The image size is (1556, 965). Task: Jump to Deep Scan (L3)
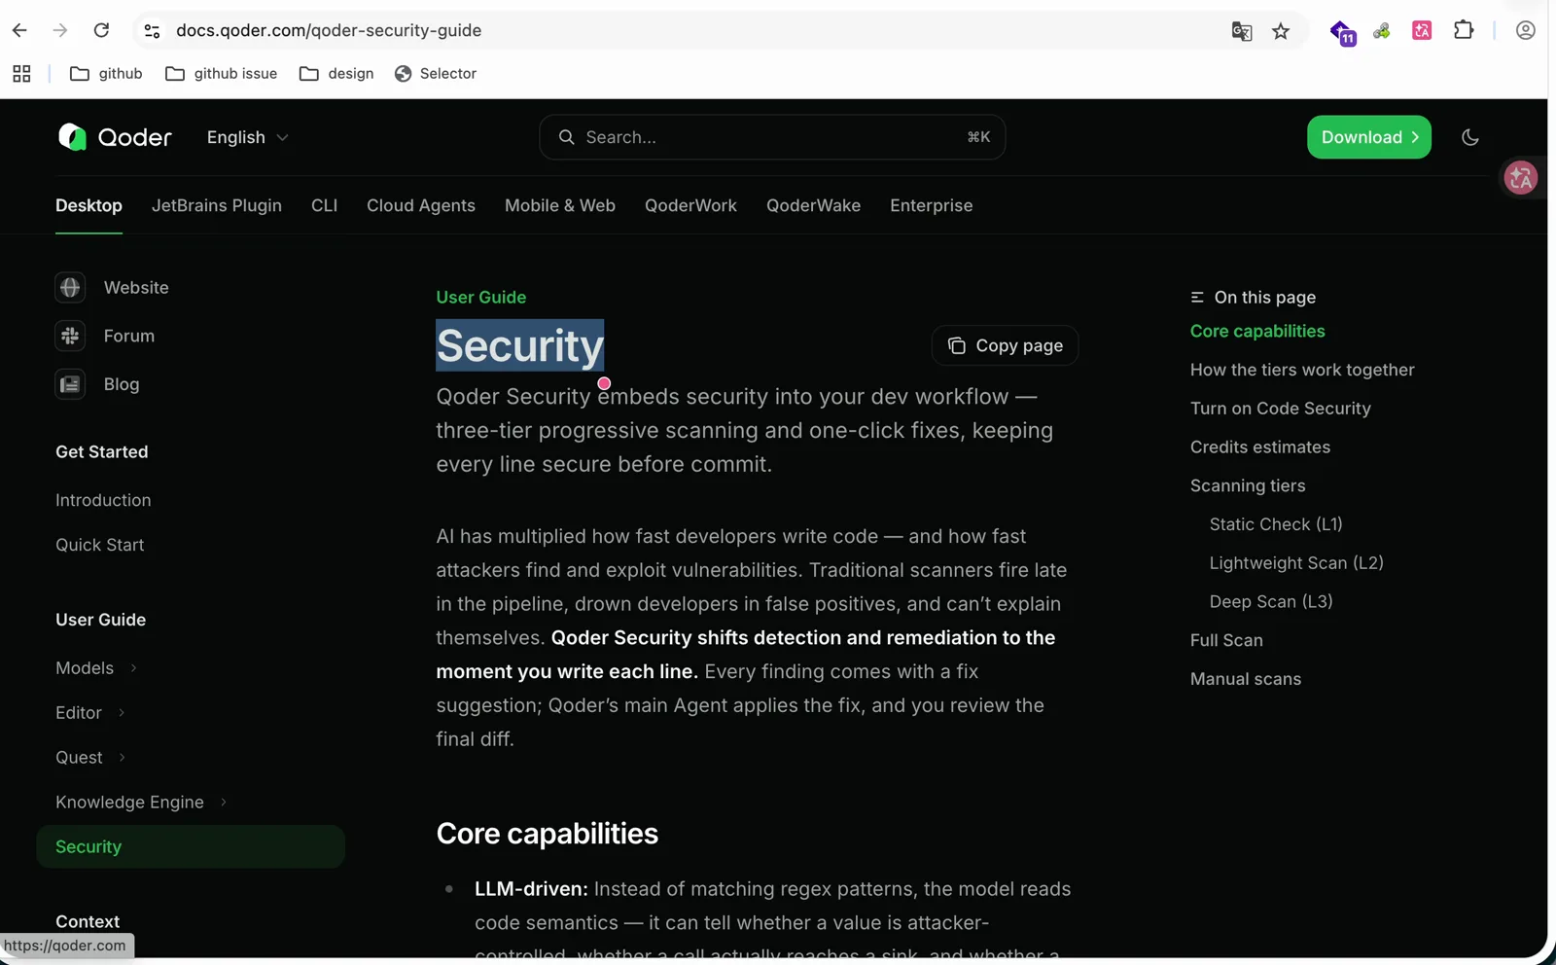[x=1271, y=601]
